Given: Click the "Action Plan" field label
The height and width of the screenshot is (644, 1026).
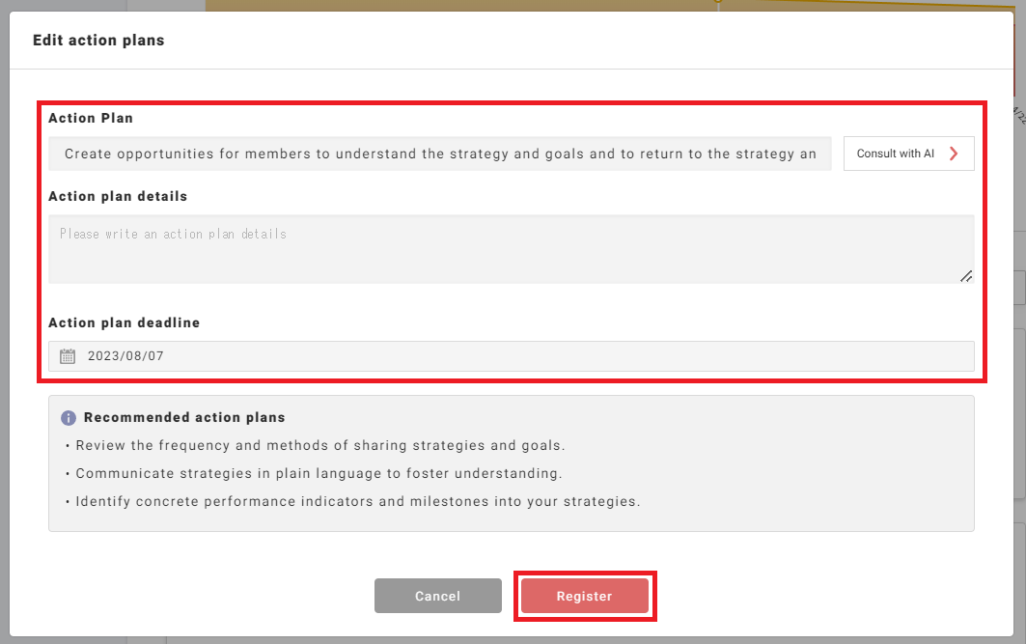Looking at the screenshot, I should (91, 118).
